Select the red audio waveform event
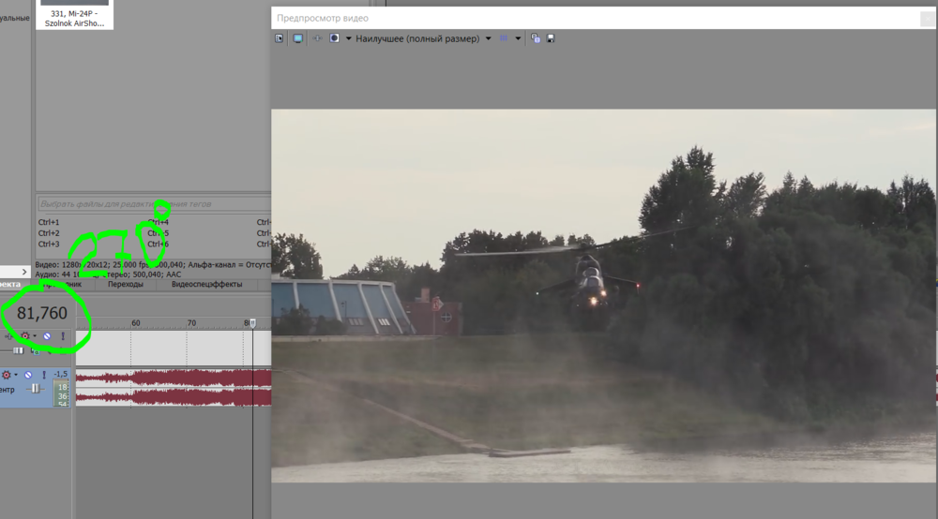The width and height of the screenshot is (938, 519). tap(174, 388)
